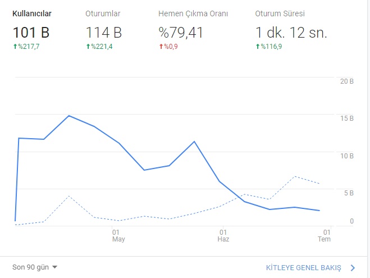Click the %217,7 users change indicator
The image size is (370, 278).
coord(26,47)
